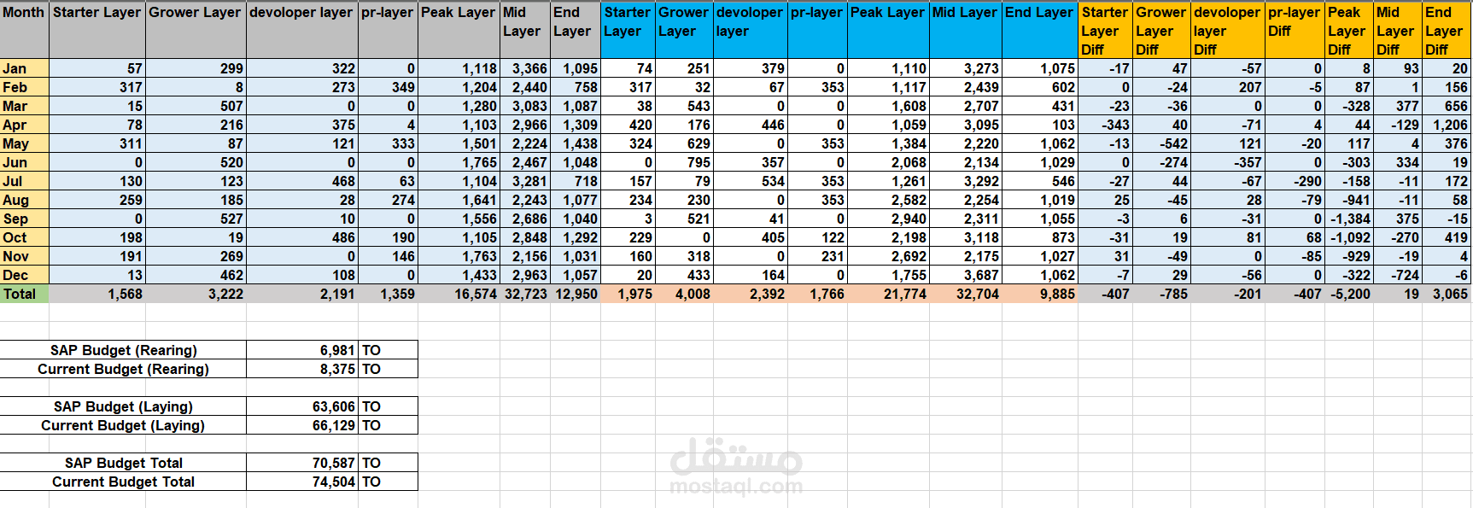Select the SAP total value 70,587
Screen dimensions: 1473x508
tap(302, 463)
